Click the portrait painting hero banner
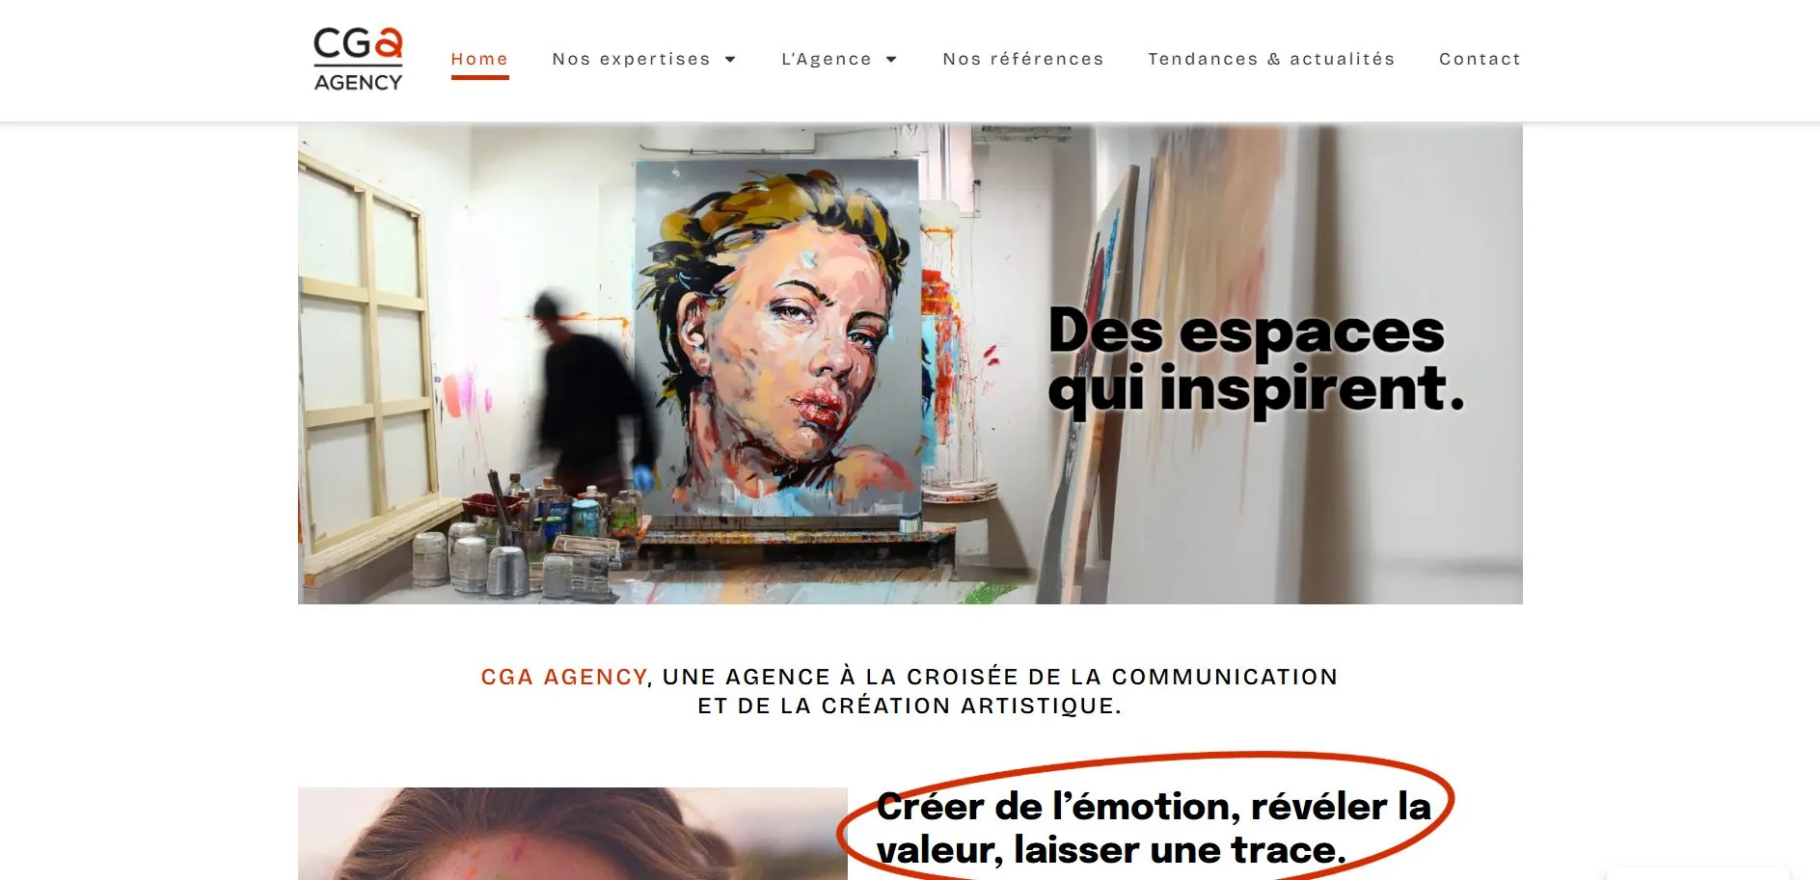This screenshot has height=880, width=1820. [910, 363]
